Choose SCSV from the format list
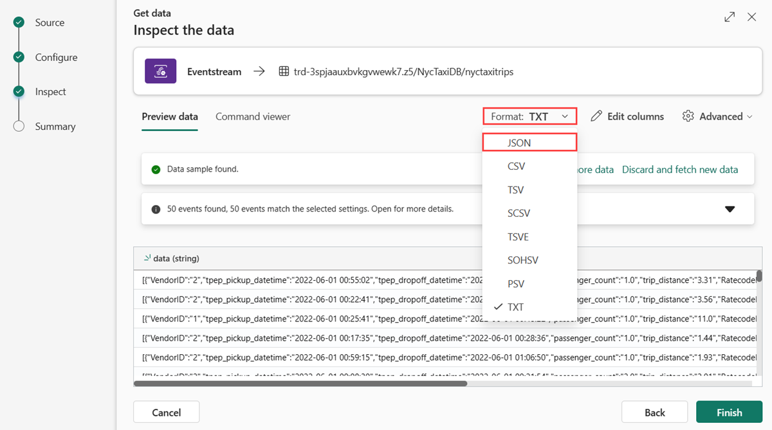 [529, 213]
